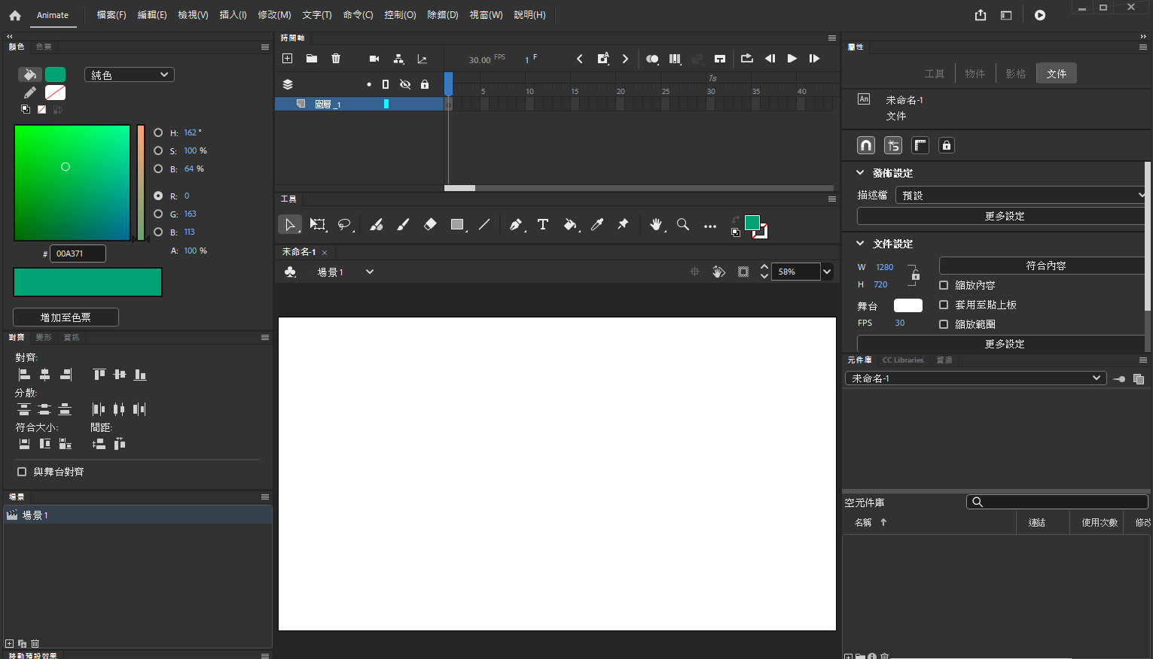
Task: Add a new layer in timeline
Action: 287,59
